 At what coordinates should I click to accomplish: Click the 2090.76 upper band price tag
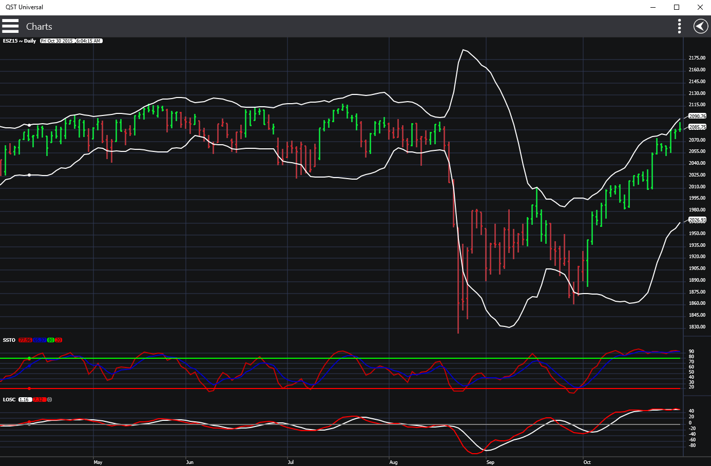pyautogui.click(x=697, y=116)
